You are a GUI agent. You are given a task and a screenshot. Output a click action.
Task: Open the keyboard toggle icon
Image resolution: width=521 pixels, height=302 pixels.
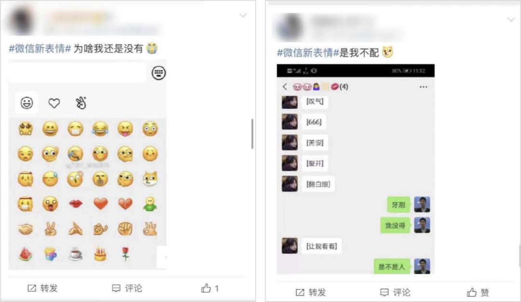[159, 73]
